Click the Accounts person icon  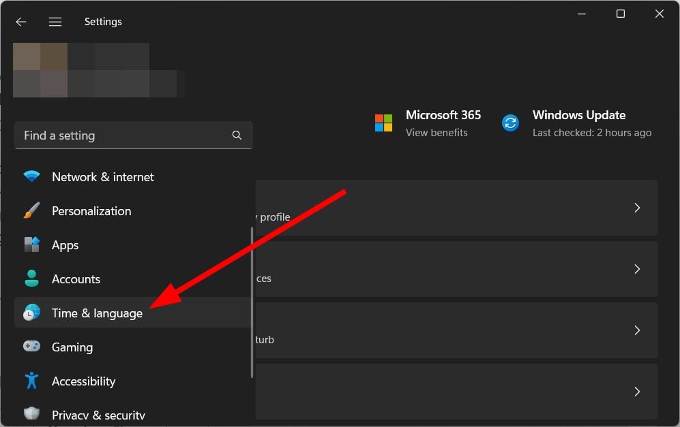point(31,279)
